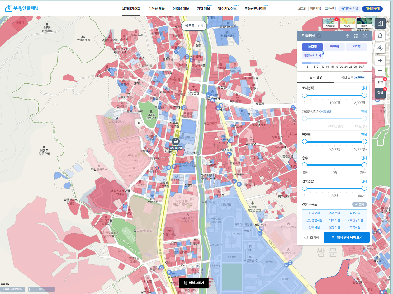The image size is (393, 294).
Task: Click the 탐색 tool button
Action: pyautogui.click(x=380, y=93)
